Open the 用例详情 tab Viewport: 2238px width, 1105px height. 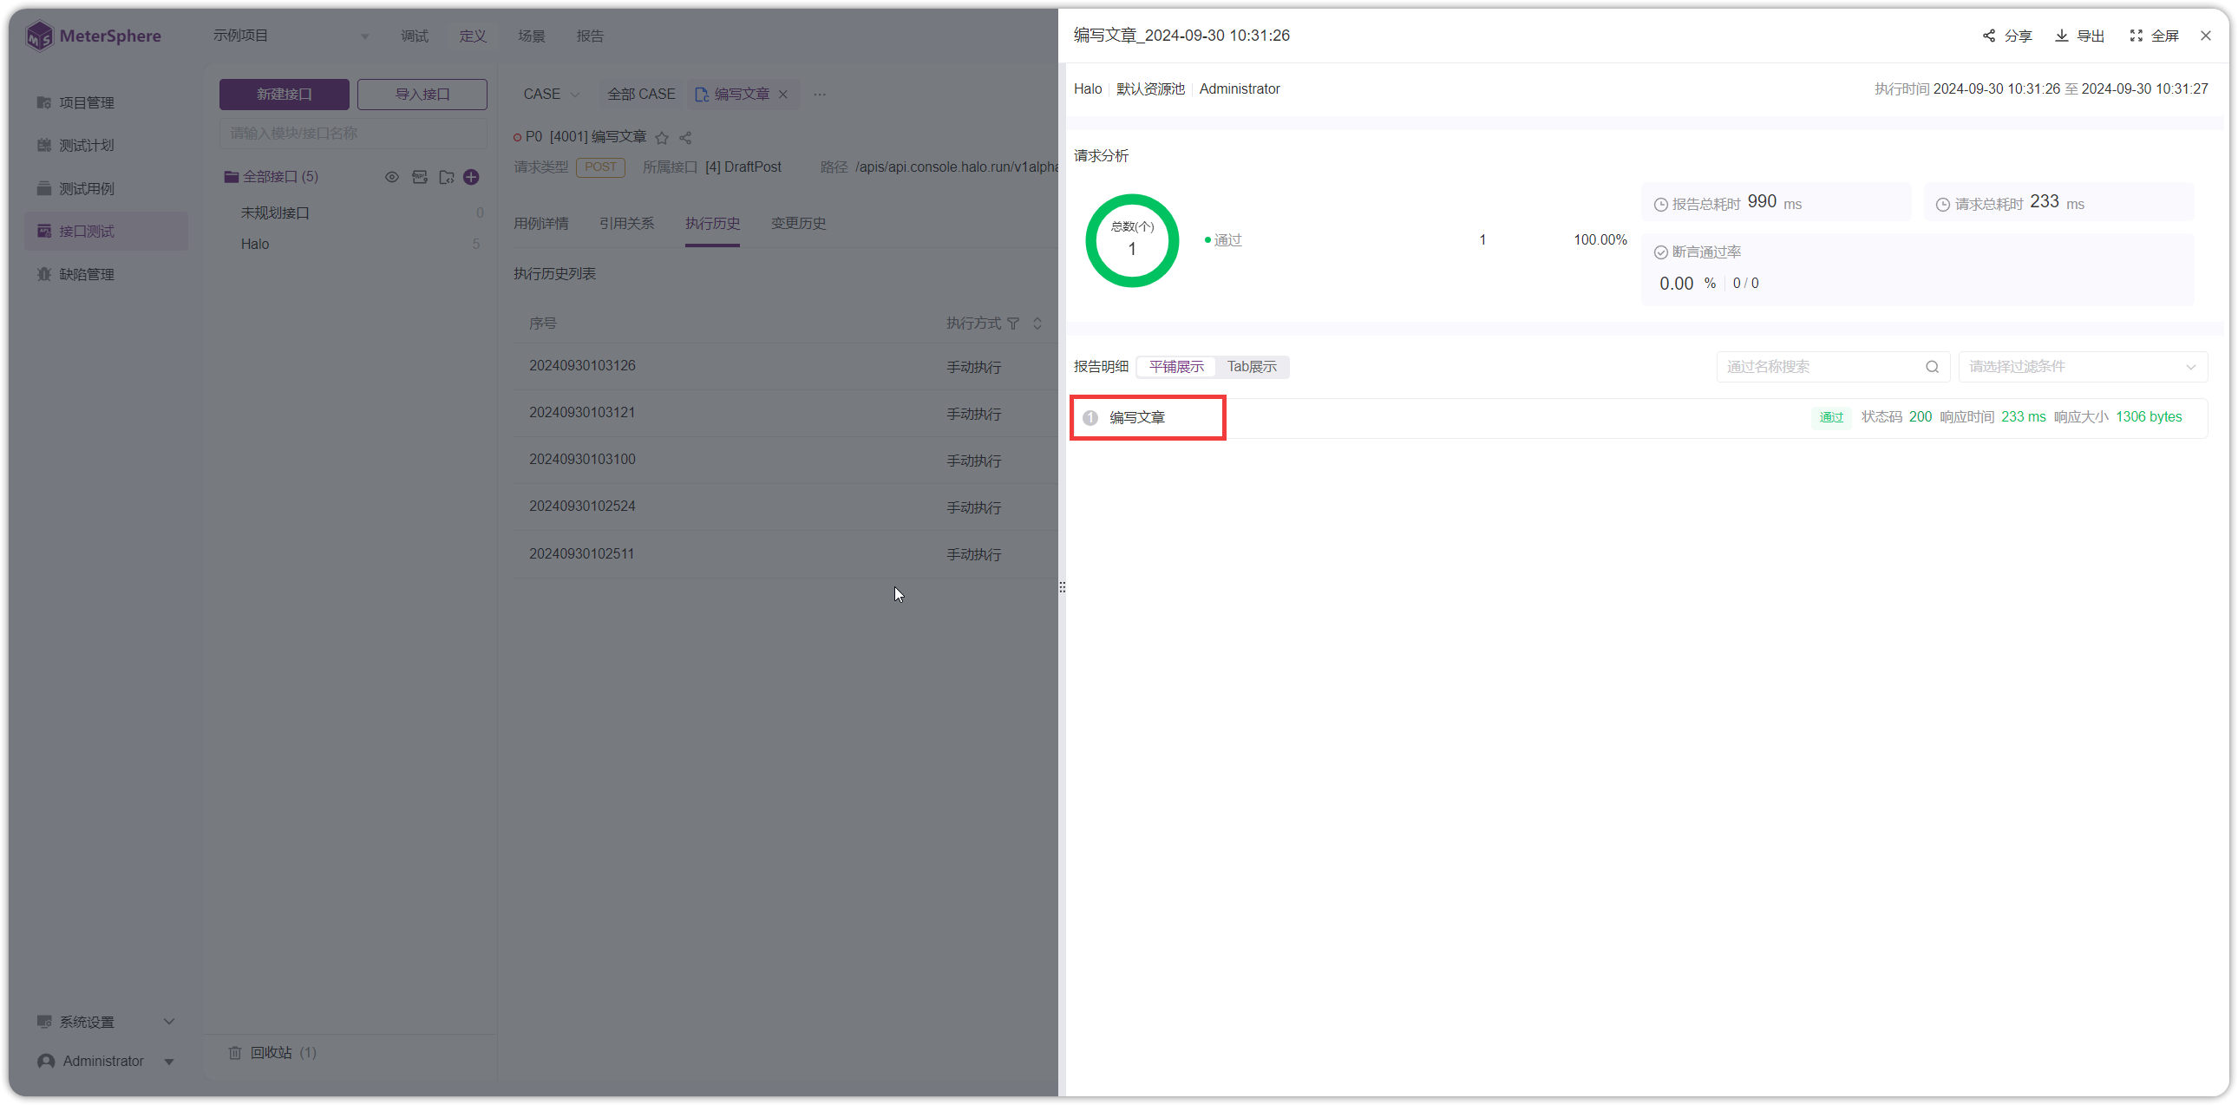[541, 223]
